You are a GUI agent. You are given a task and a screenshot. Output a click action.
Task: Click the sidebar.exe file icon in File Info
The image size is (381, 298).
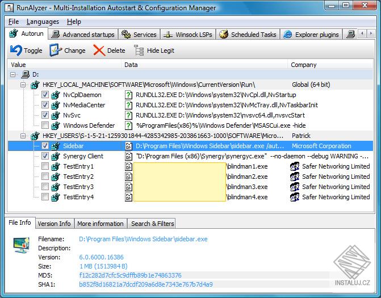click(x=22, y=245)
